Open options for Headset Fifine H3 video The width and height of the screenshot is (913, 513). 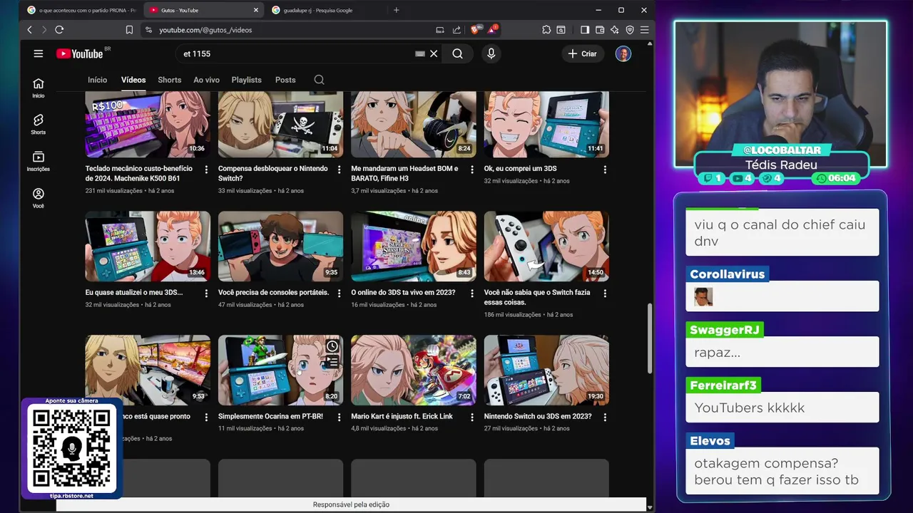tap(471, 170)
